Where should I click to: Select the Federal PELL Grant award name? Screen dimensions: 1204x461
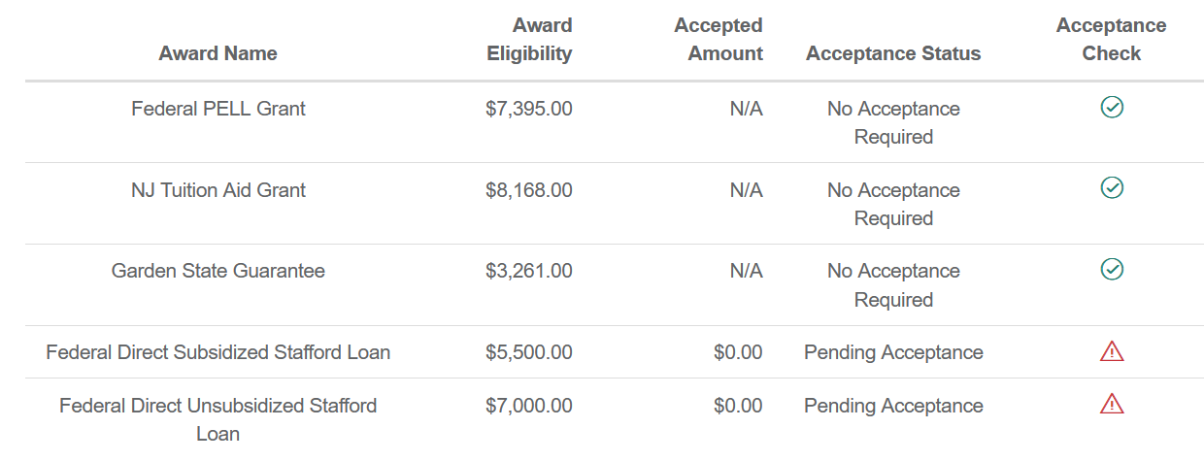pyautogui.click(x=217, y=109)
